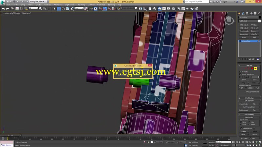Click the Redo arrow in main toolbar

(x=8, y=9)
